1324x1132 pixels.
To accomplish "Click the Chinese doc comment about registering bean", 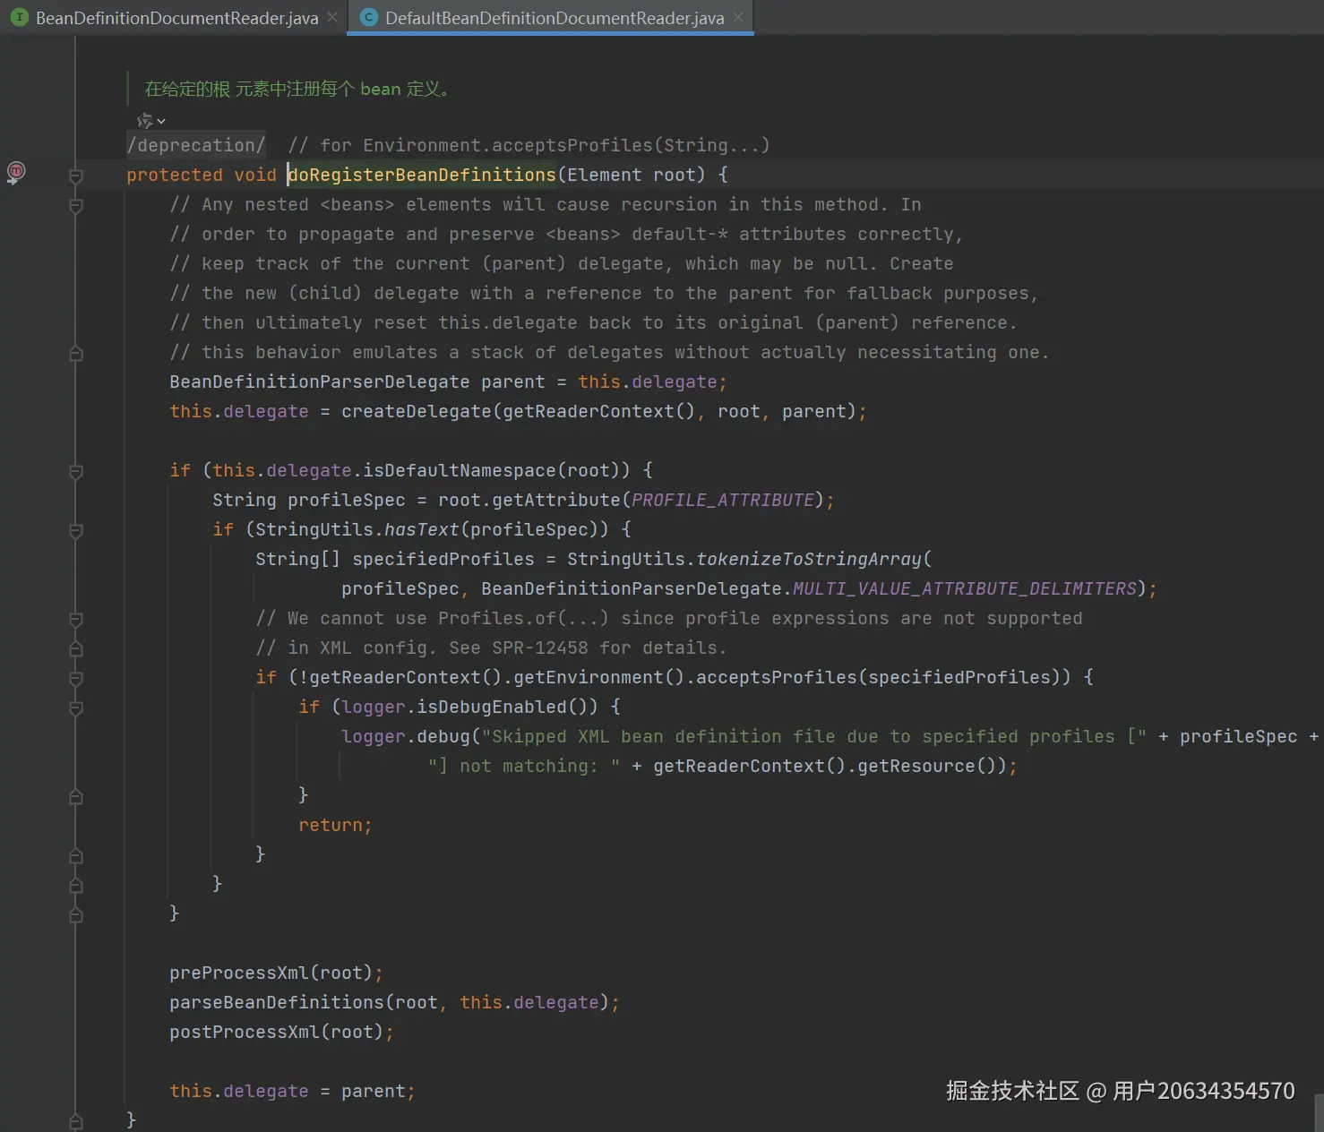I will coord(297,89).
